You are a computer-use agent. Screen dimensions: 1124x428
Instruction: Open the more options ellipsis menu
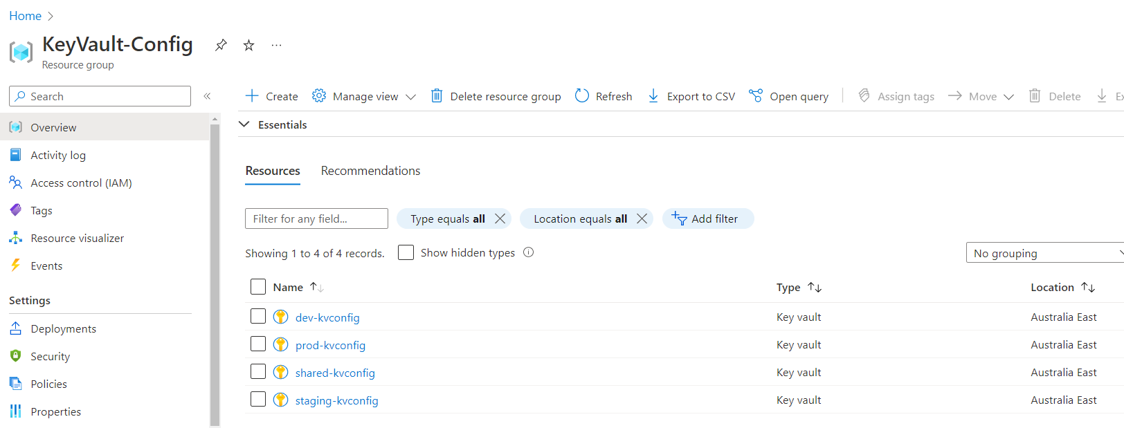point(276,46)
